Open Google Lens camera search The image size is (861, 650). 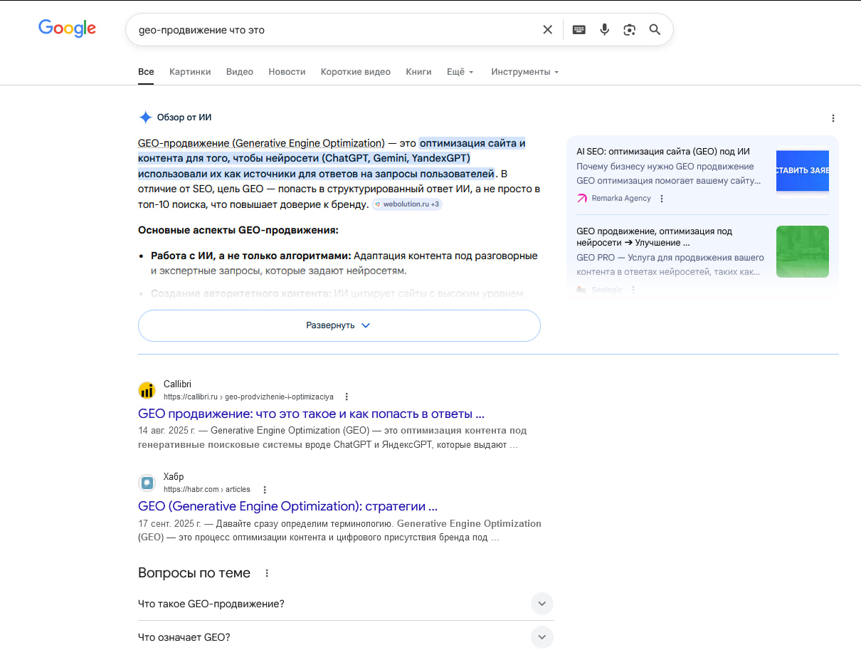tap(629, 29)
